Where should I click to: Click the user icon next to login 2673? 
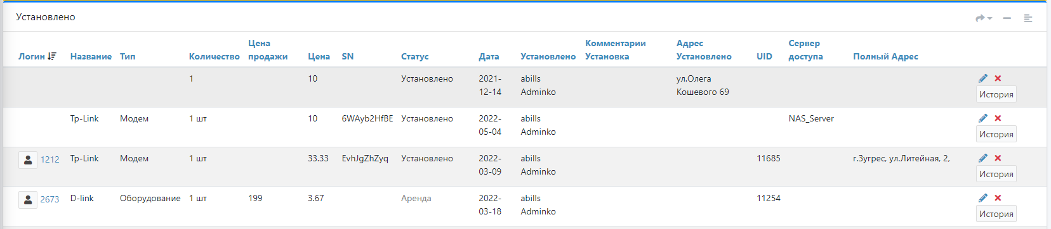[x=28, y=200]
